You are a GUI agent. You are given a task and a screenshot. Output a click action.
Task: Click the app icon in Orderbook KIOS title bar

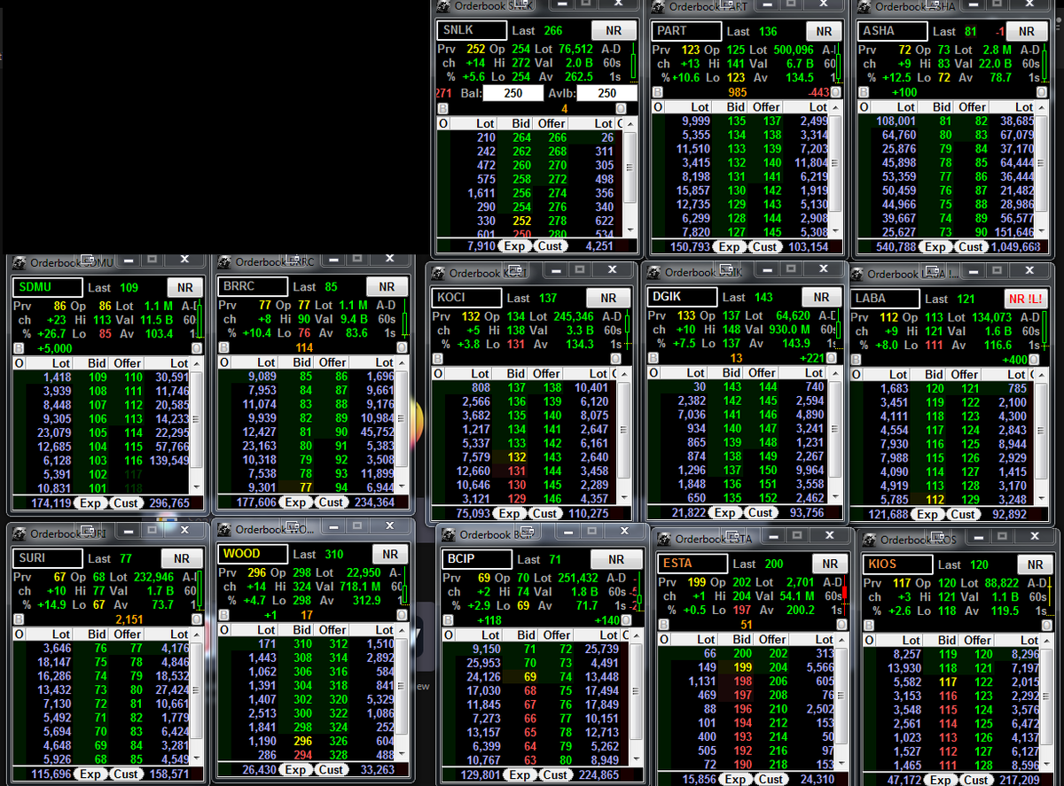point(870,539)
